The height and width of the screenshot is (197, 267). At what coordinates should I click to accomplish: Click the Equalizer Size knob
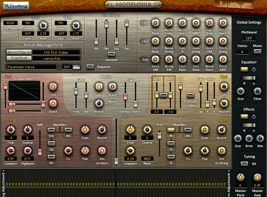[241, 91]
